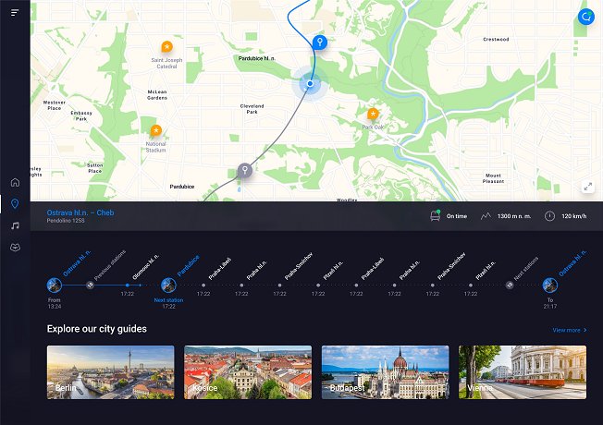Click the train's current position dot

310,83
